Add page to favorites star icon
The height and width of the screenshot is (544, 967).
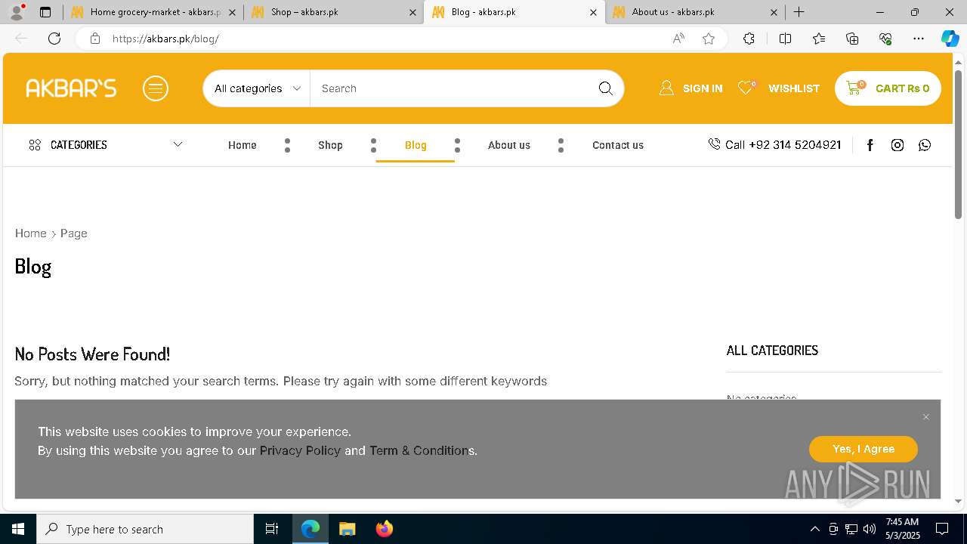[x=709, y=39]
